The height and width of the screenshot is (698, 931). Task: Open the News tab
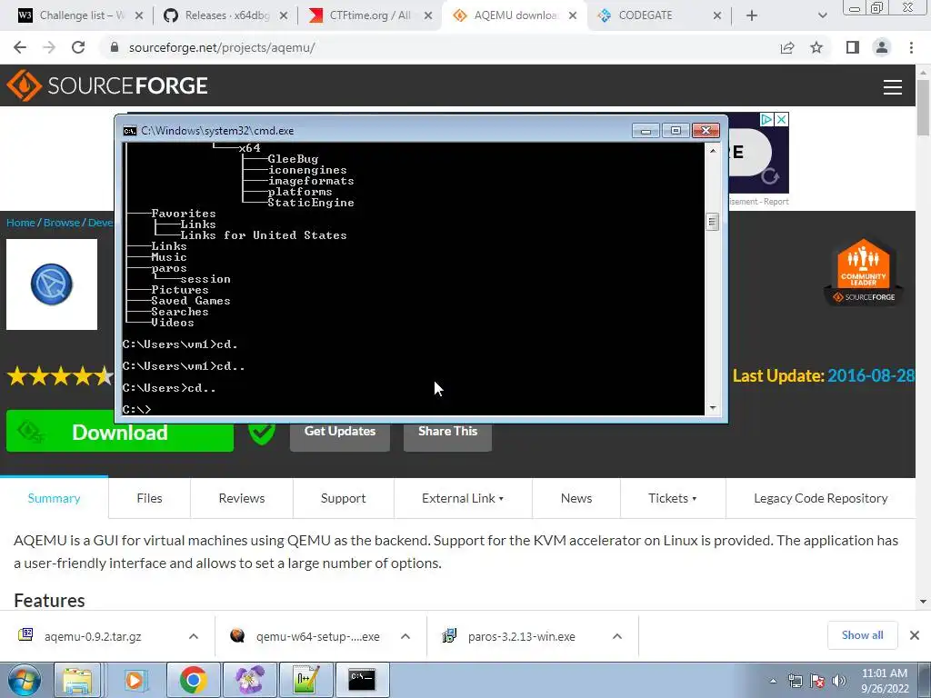pyautogui.click(x=576, y=498)
